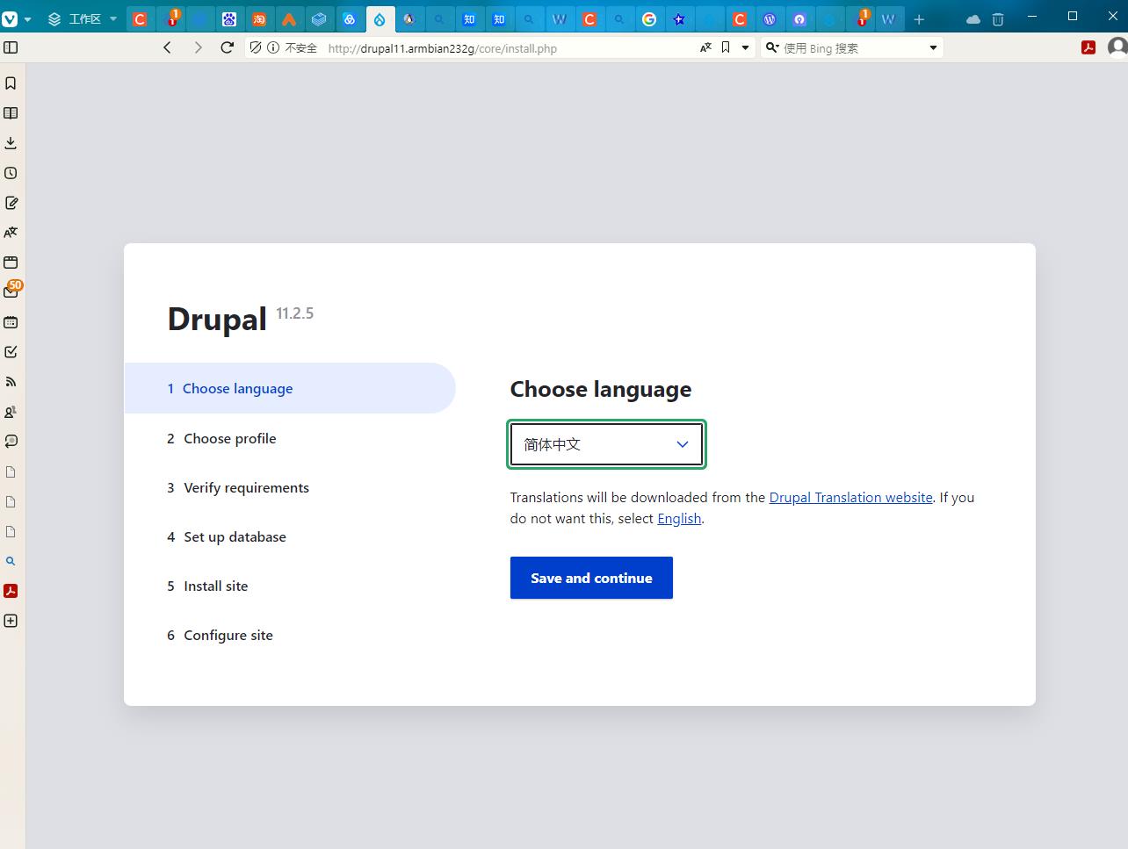The image size is (1128, 849).
Task: Focus the Bing search field
Action: tap(852, 48)
